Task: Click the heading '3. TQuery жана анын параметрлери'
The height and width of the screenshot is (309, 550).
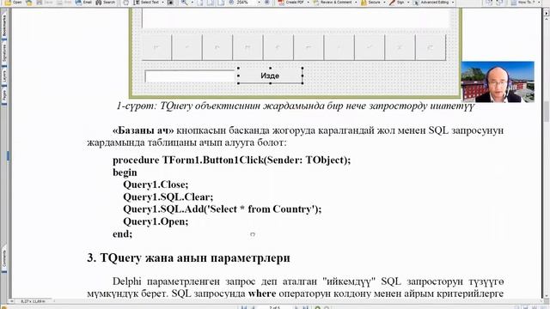Action: pos(188,257)
